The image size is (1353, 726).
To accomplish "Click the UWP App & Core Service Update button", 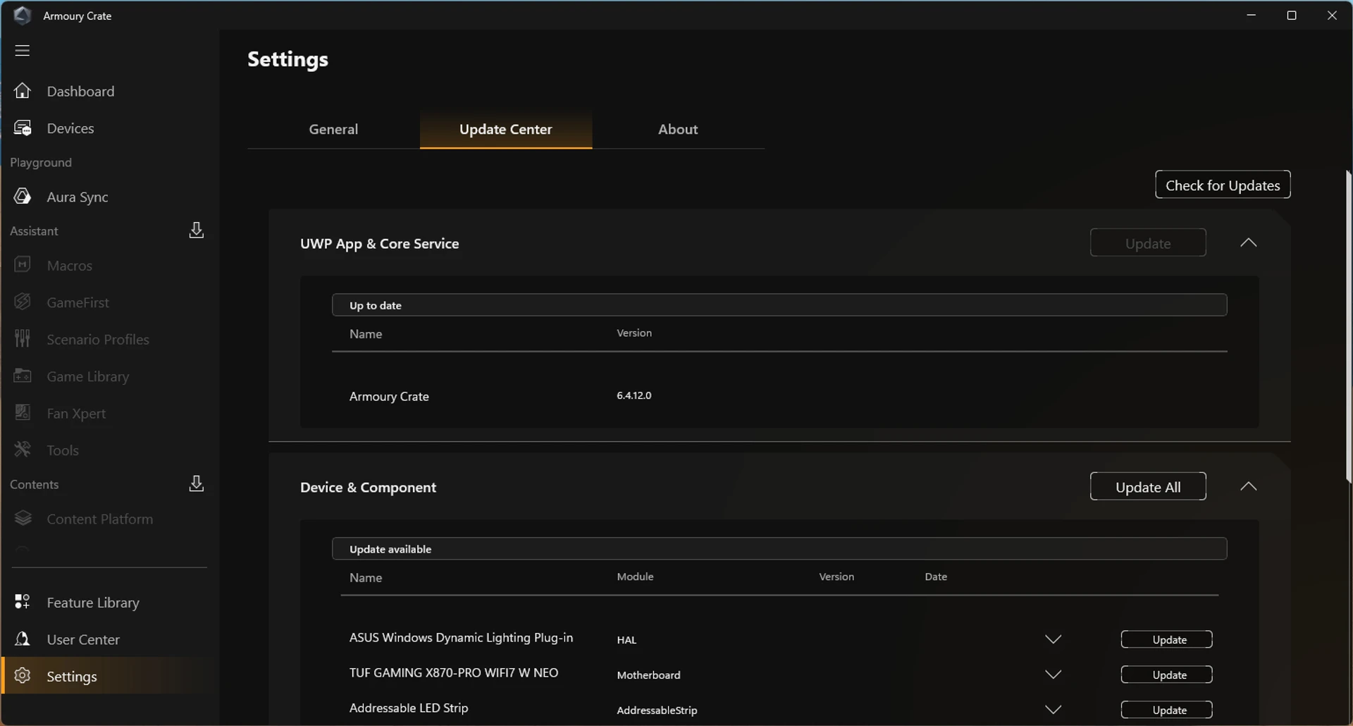I will pos(1148,243).
